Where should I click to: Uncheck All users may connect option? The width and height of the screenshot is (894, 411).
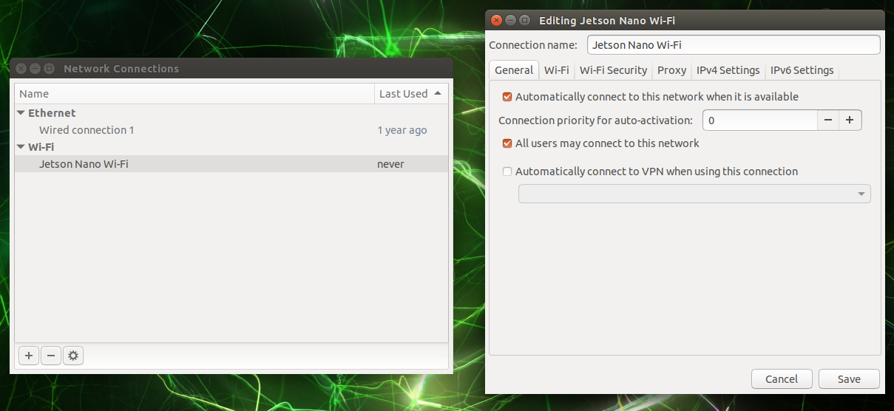coord(507,143)
